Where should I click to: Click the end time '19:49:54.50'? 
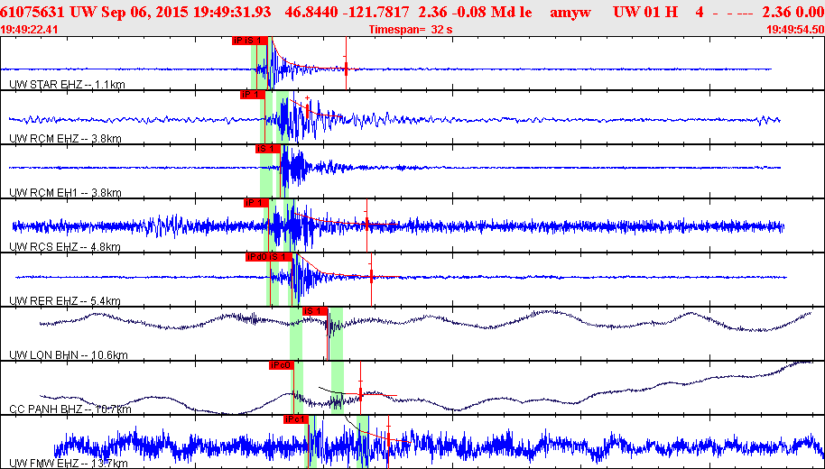click(794, 30)
